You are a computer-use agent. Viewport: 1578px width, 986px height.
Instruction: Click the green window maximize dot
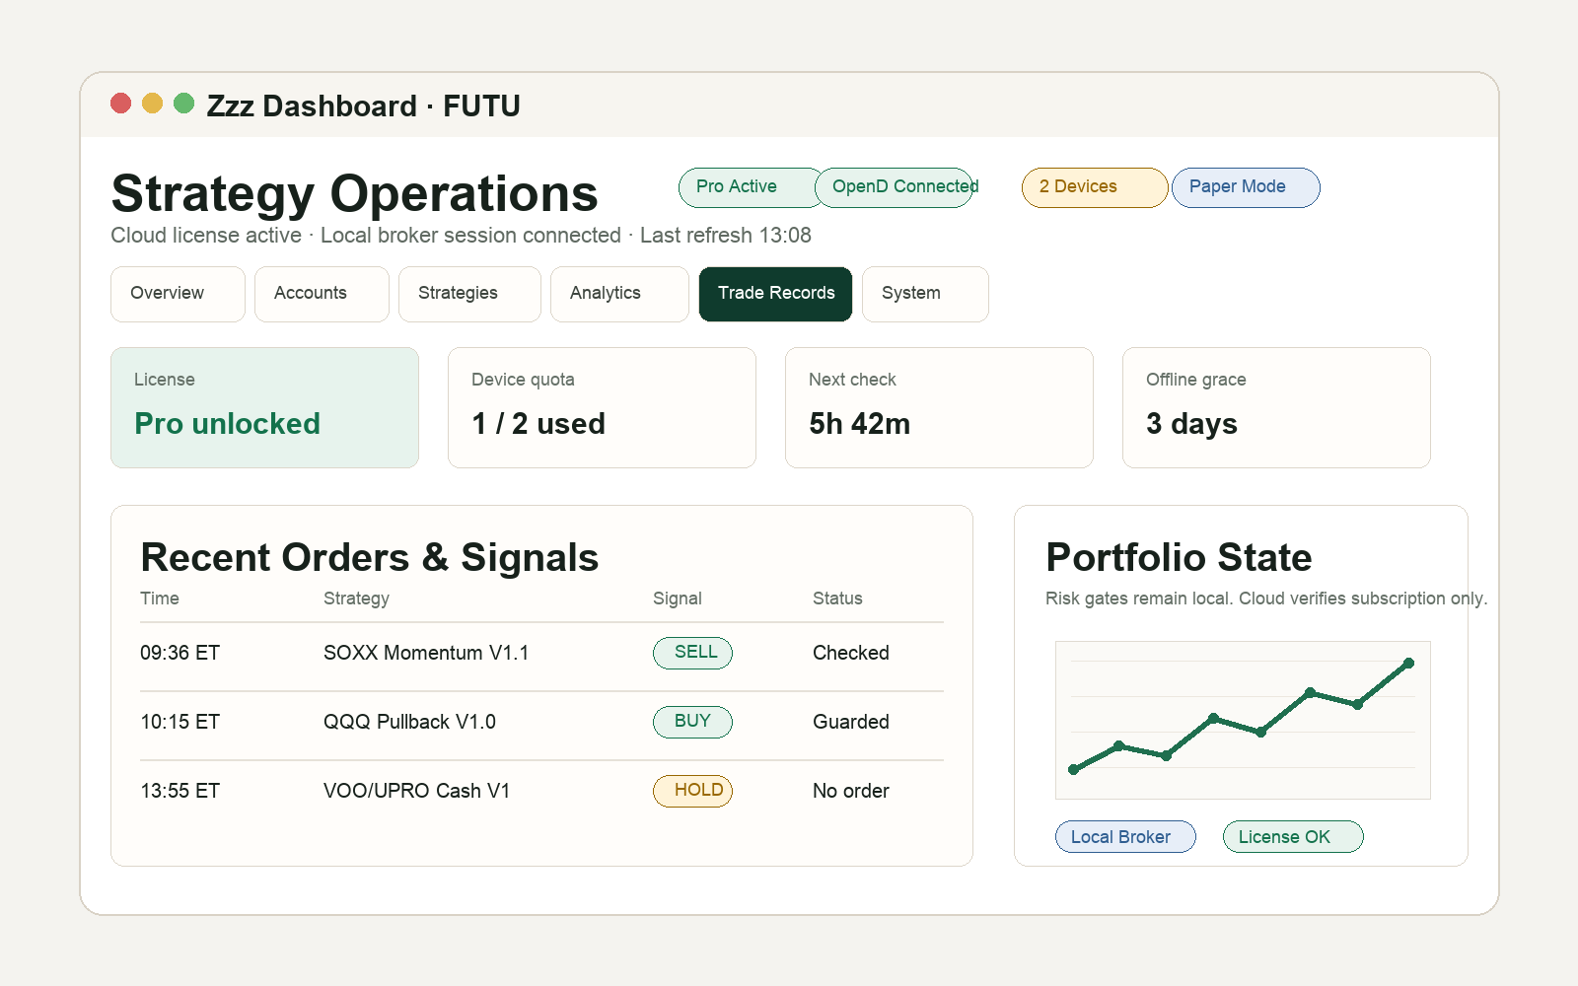coord(183,104)
